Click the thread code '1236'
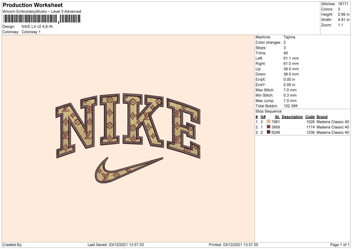Screen dimensions: 352x249 coord(310,132)
